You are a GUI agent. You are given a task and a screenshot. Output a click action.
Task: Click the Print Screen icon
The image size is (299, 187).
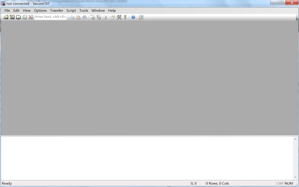point(92,17)
